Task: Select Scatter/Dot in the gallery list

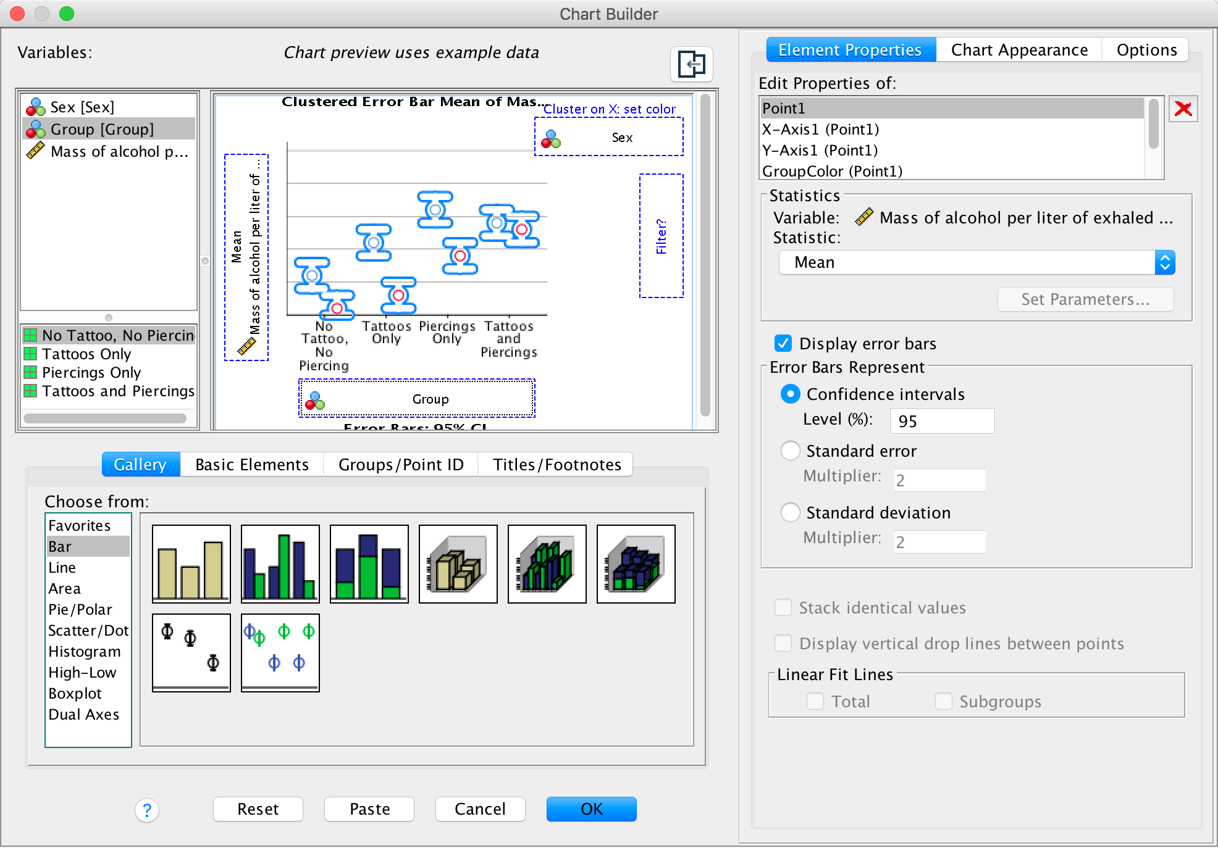Action: pyautogui.click(x=88, y=630)
